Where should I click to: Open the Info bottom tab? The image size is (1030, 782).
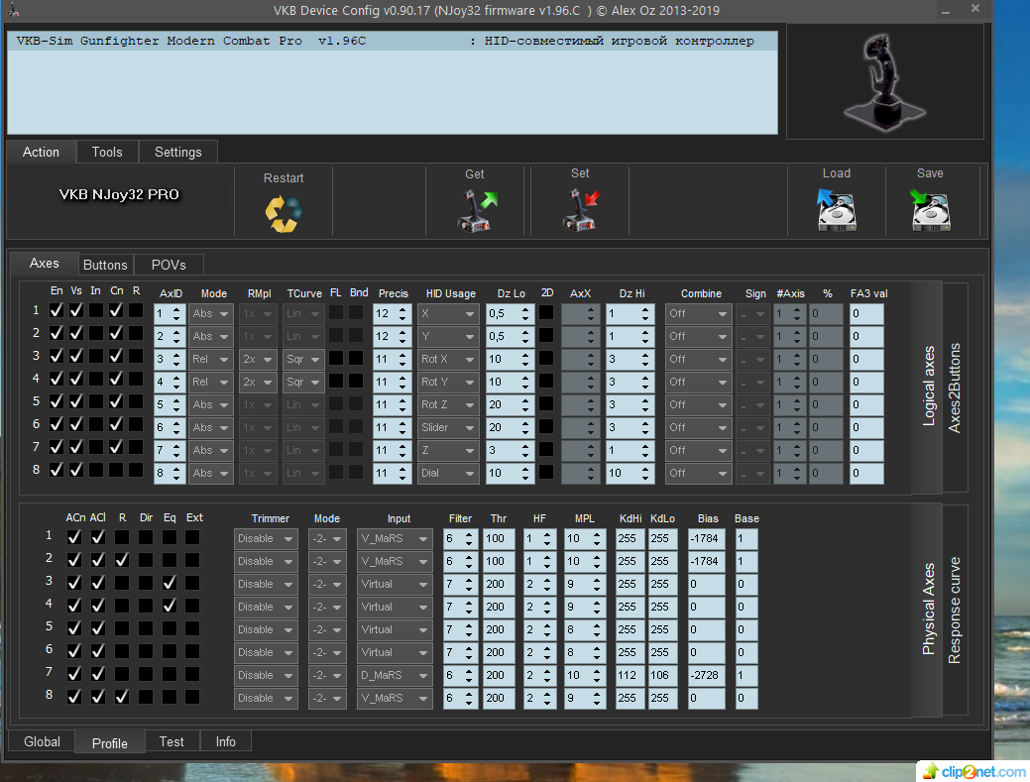pos(225,741)
